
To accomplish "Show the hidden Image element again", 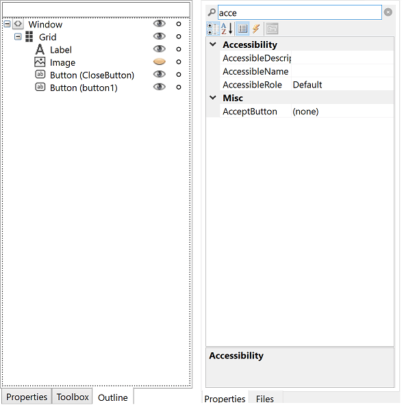I will (160, 62).
